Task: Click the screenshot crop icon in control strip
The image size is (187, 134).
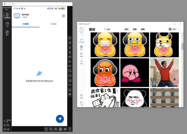Action: (x=70, y=71)
